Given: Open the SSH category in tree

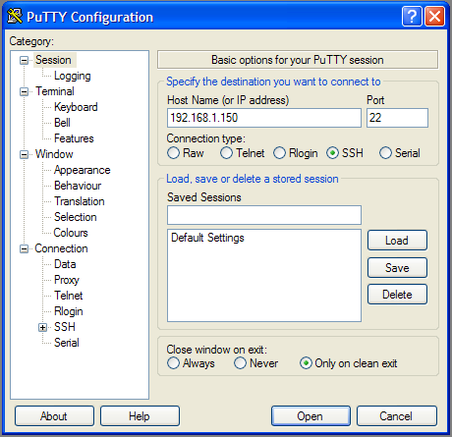Looking at the screenshot, I should coord(65,327).
